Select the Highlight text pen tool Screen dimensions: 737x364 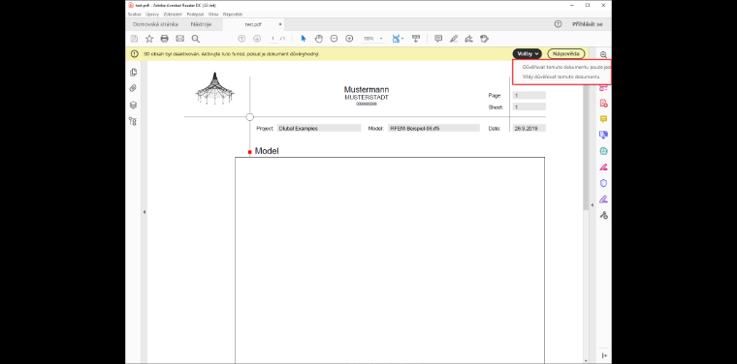(x=454, y=39)
